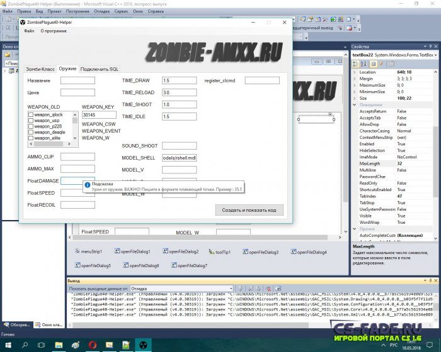The width and height of the screenshot is (441, 352).
Task: Click the Output panel horizontal scrollbar
Action: coord(190,325)
